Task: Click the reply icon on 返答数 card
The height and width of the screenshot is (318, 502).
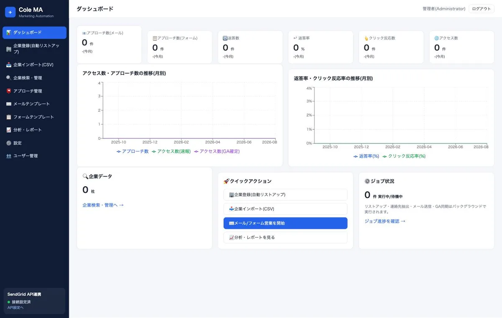Action: coord(225,38)
